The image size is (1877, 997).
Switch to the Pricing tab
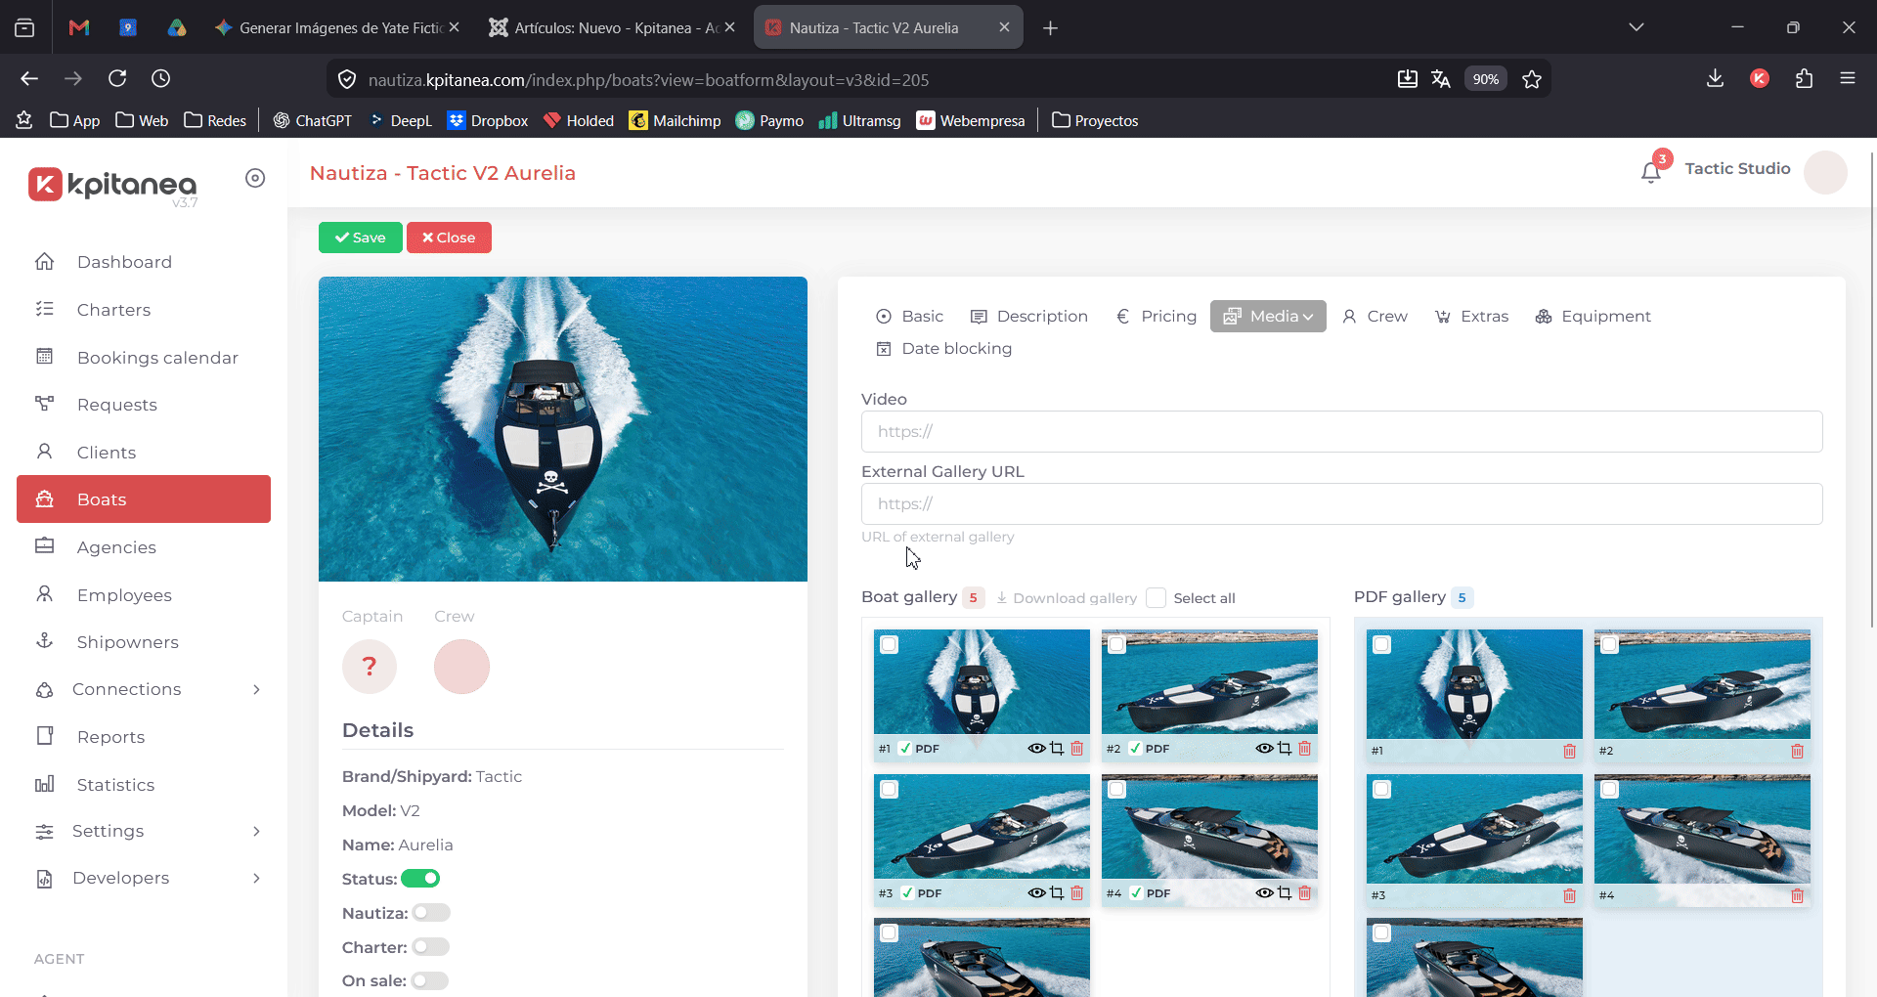point(1157,316)
